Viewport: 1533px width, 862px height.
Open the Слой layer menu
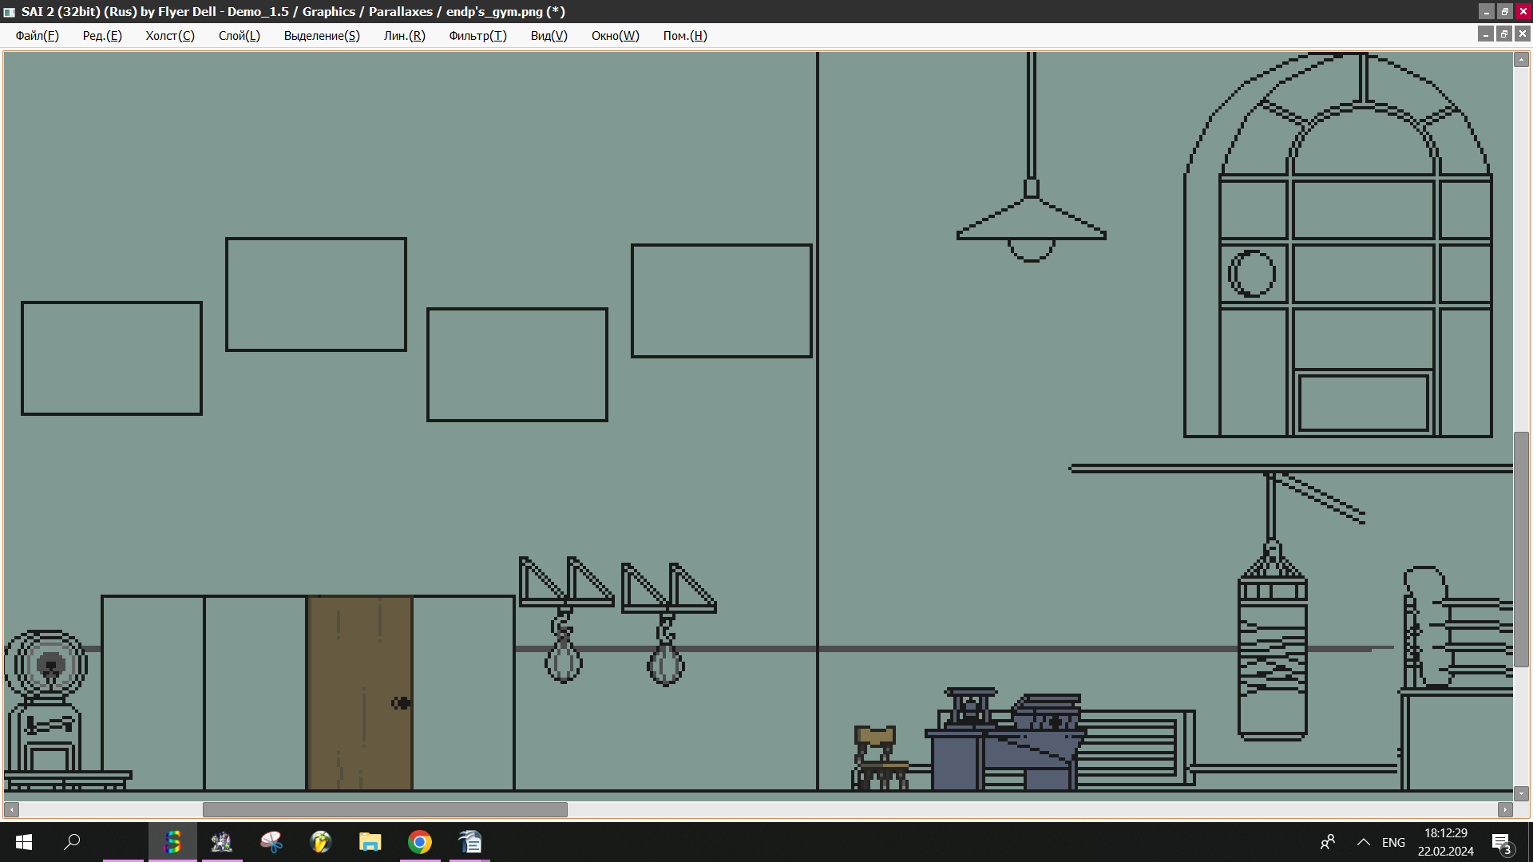(x=239, y=36)
